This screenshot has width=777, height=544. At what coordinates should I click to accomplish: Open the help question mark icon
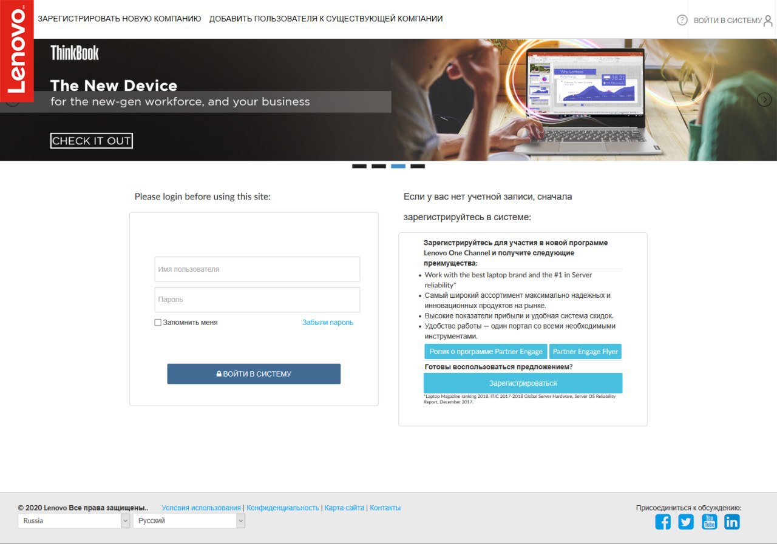point(682,20)
